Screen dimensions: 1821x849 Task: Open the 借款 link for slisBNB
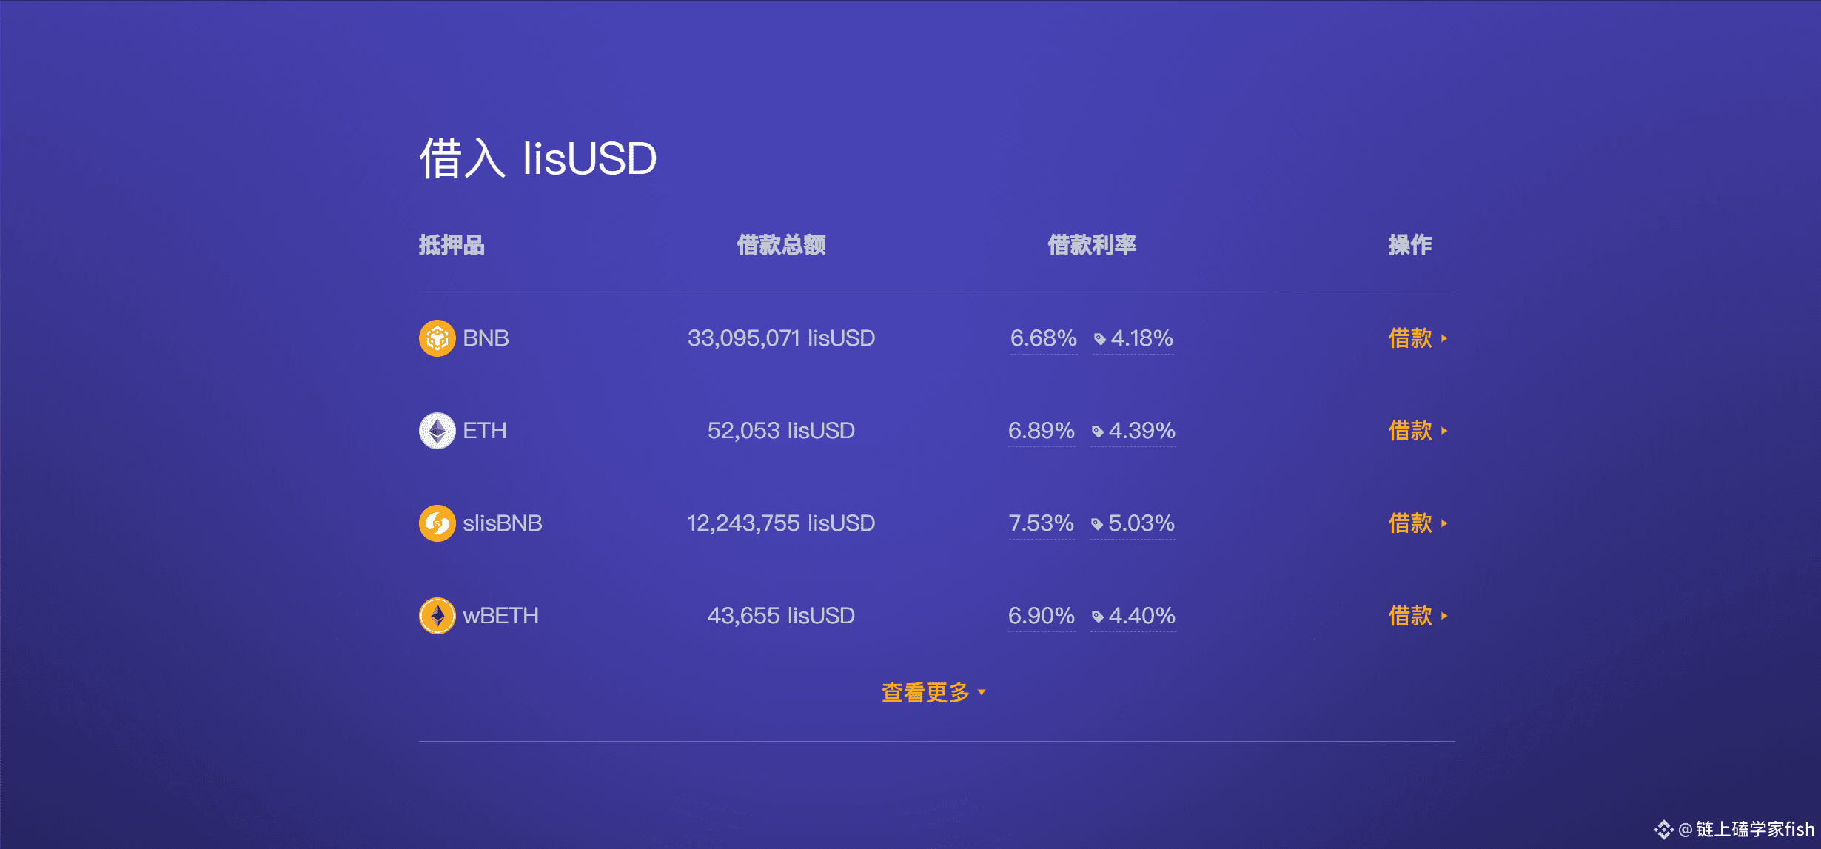point(1418,523)
